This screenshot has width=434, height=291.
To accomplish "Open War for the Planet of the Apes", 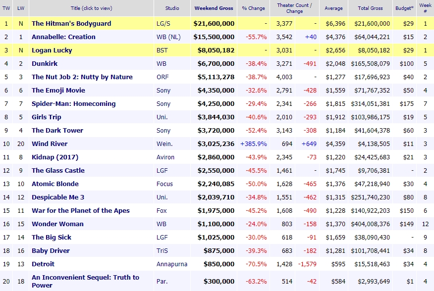I will (x=81, y=210).
